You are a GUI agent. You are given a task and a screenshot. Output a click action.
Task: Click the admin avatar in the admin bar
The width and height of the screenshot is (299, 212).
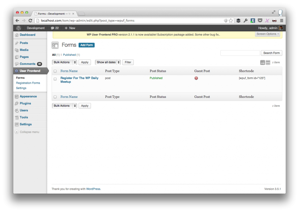(281, 28)
